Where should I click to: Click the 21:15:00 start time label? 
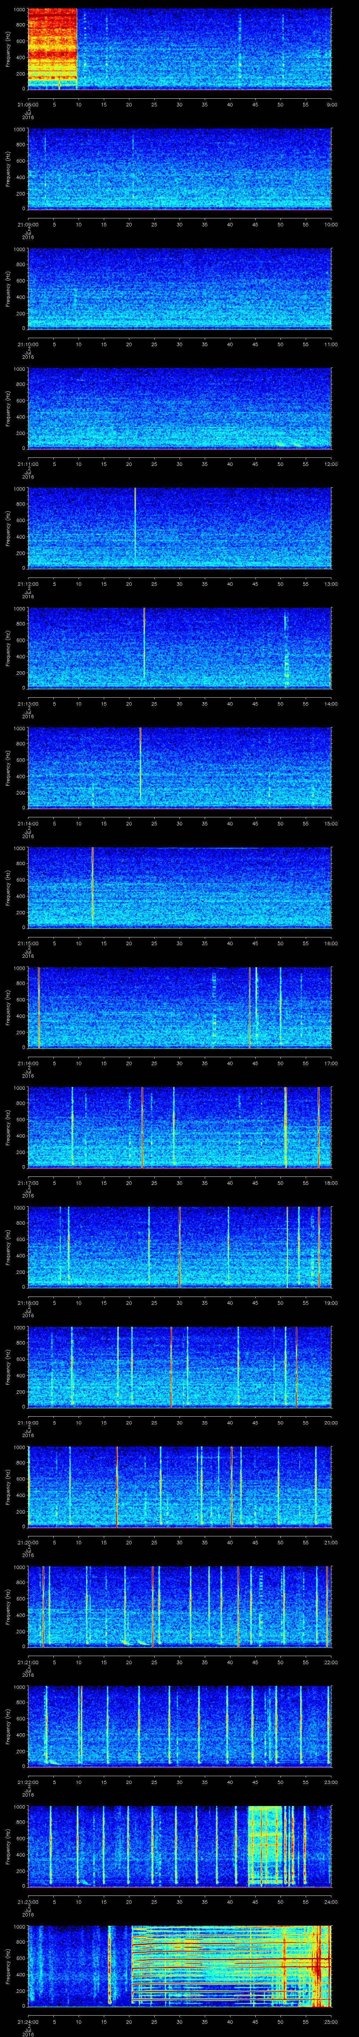coord(28,943)
